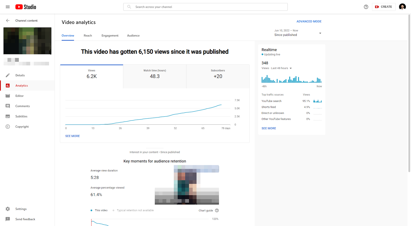Open the help question mark icon

(366, 7)
